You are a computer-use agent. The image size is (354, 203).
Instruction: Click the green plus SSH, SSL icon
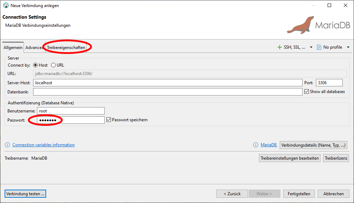point(280,47)
